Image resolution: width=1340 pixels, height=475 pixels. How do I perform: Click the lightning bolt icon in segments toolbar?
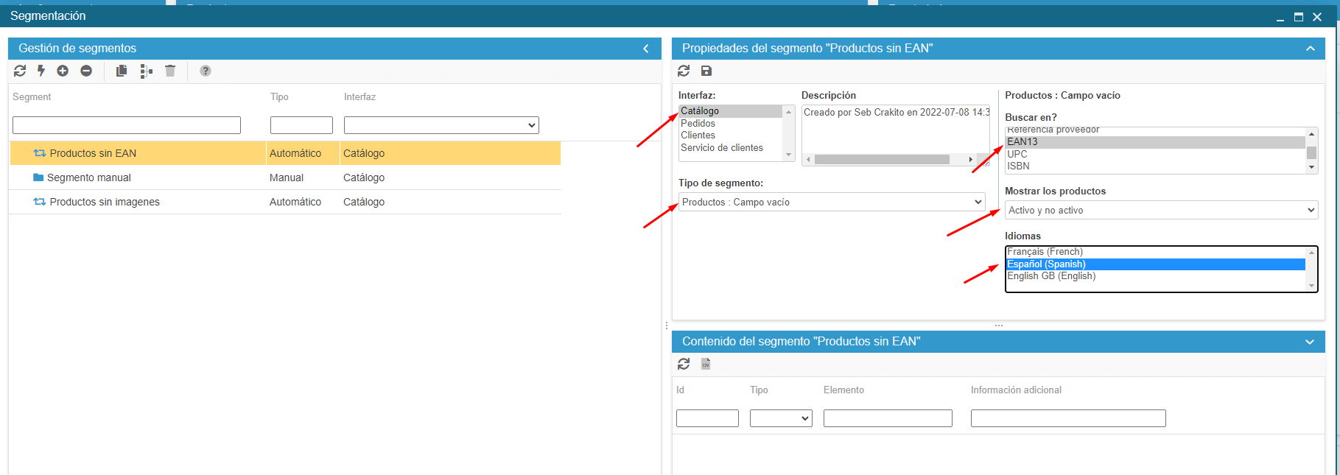[41, 71]
